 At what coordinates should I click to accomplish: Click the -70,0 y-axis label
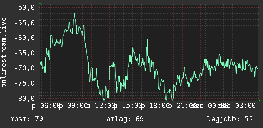pos(25,68)
